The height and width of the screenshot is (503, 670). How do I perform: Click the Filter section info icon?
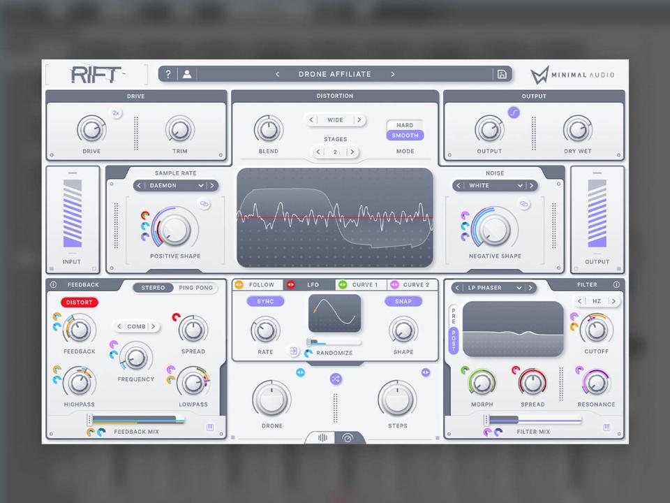[x=616, y=284]
